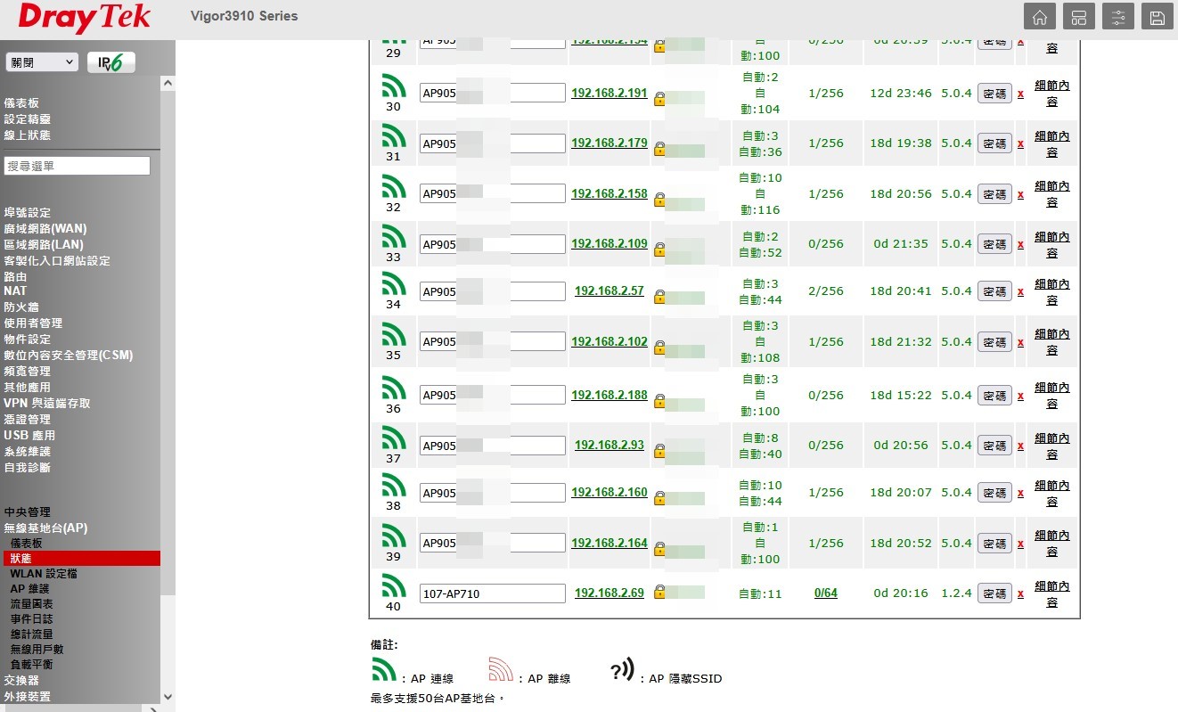This screenshot has width=1178, height=712.
Task: Open the dashboard layout icon in header
Action: (1078, 17)
